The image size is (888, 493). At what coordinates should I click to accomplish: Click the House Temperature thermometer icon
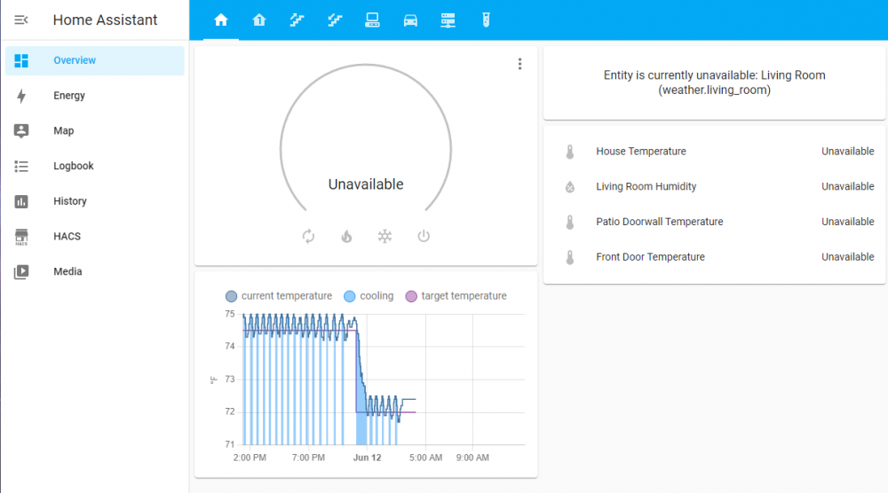coord(570,152)
